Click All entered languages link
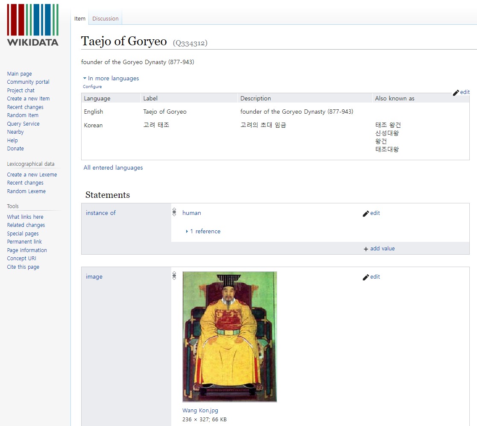 coord(113,167)
